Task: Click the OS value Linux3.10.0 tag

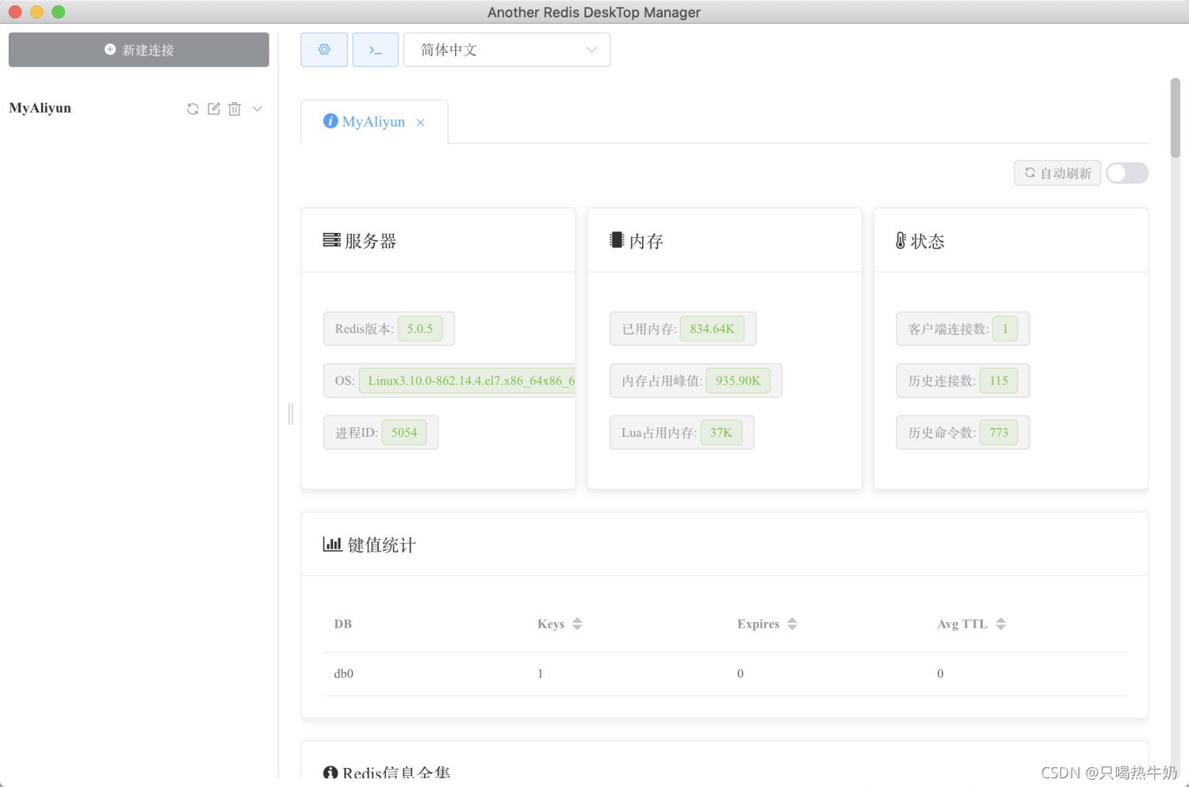Action: point(468,380)
